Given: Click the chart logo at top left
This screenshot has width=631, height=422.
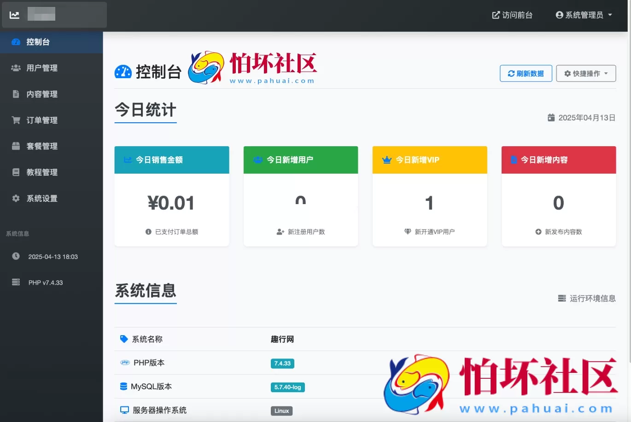Looking at the screenshot, I should pos(14,14).
